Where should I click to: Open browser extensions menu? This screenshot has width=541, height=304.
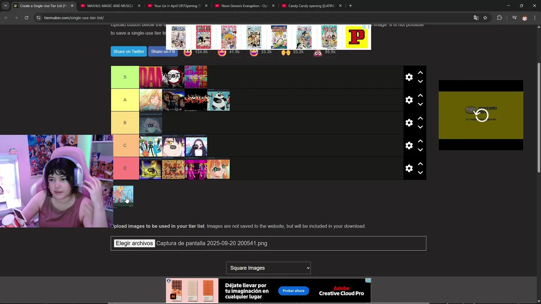pos(499,18)
